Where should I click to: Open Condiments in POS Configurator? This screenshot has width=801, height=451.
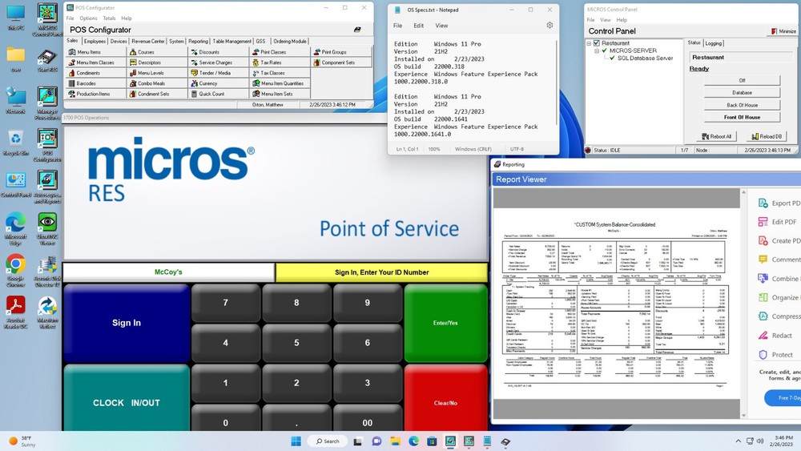pos(95,73)
